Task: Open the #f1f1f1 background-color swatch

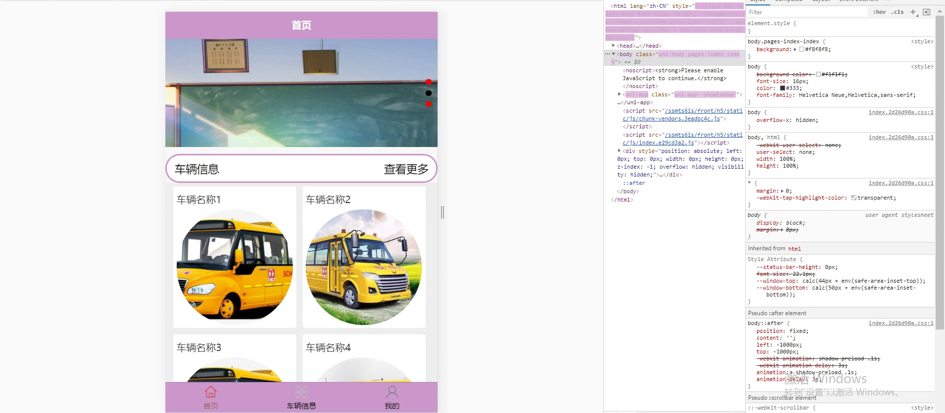Action: [x=819, y=74]
